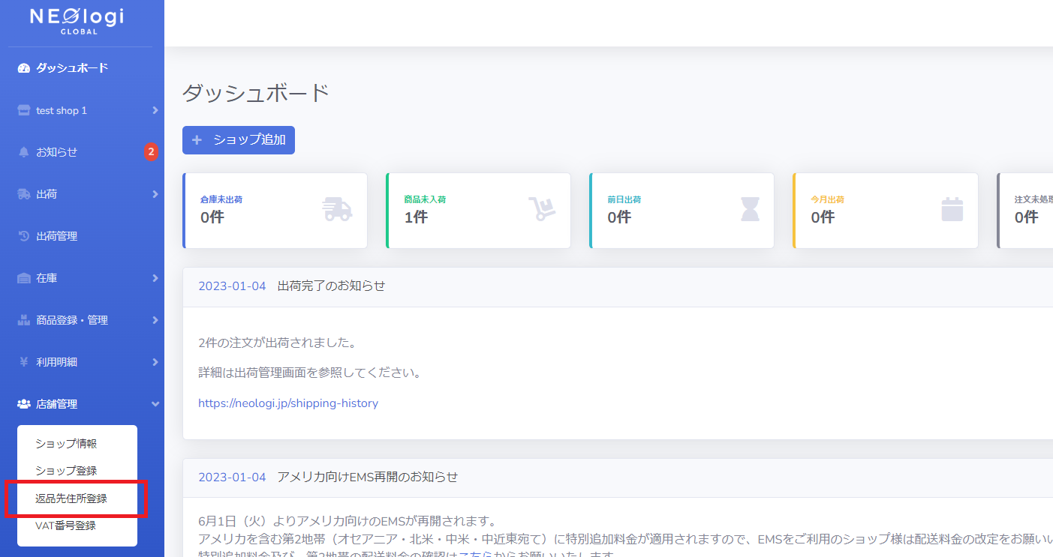This screenshot has height=557, width=1053.
Task: Click the 注文未処理 summary card
Action: [1025, 211]
